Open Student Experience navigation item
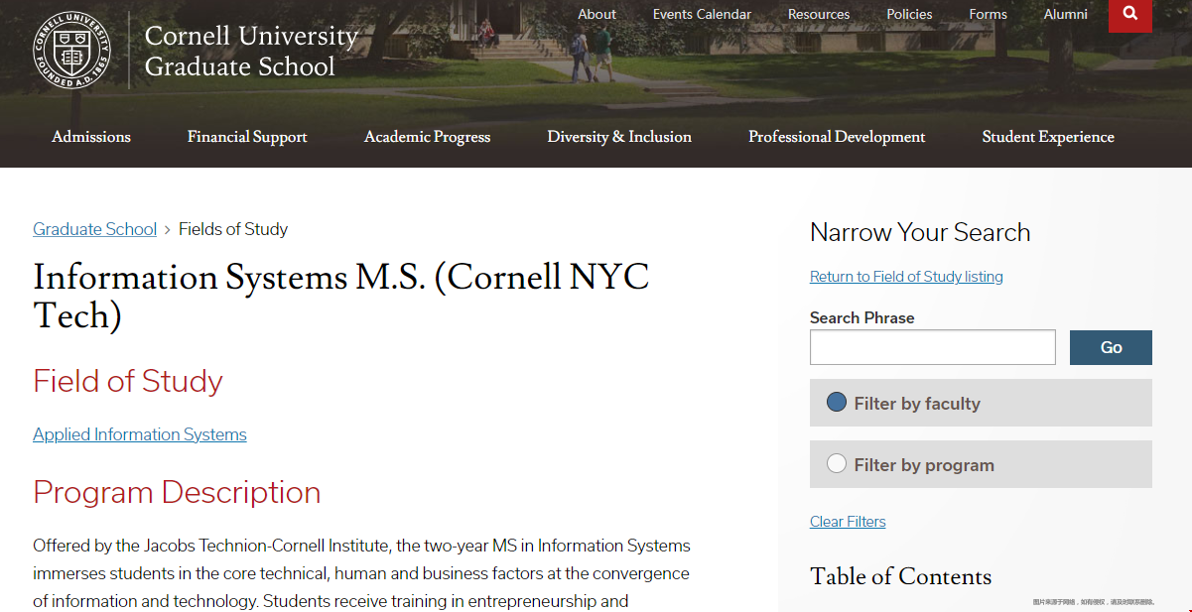The height and width of the screenshot is (612, 1192). [x=1048, y=137]
